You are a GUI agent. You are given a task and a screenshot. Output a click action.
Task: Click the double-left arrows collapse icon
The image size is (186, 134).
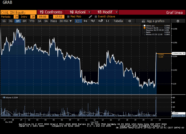130,21
